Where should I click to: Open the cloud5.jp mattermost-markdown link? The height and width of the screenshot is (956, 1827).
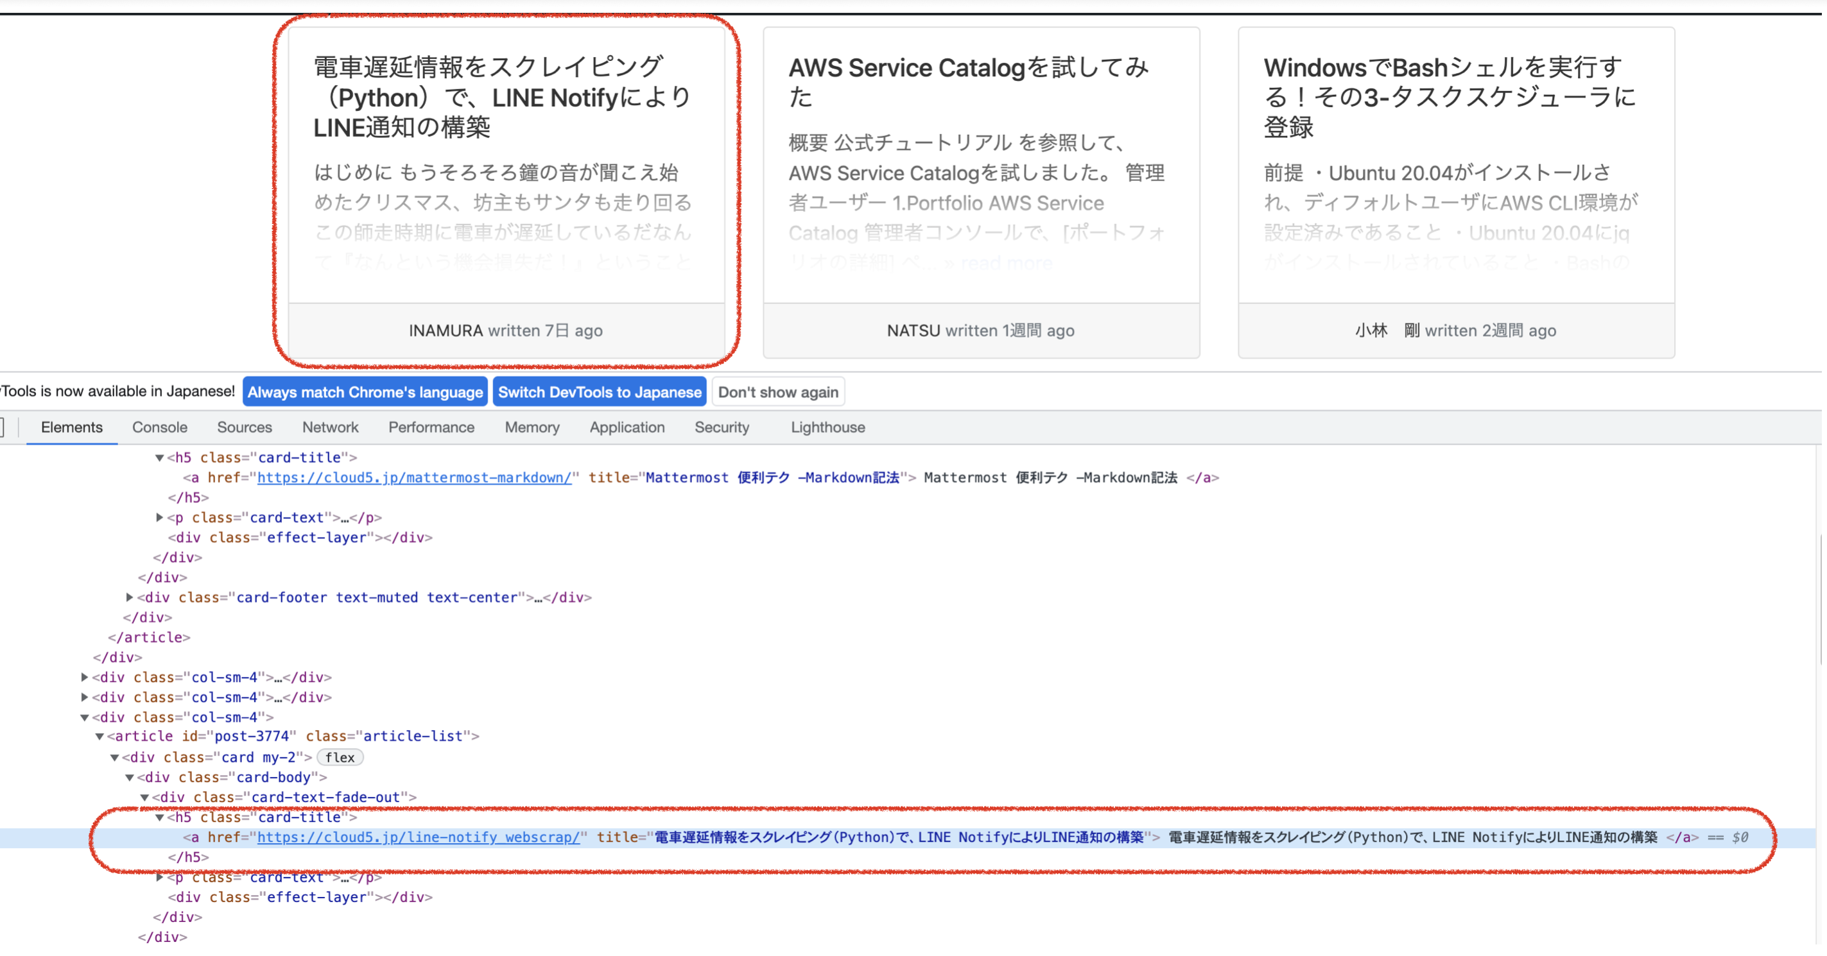click(x=414, y=477)
